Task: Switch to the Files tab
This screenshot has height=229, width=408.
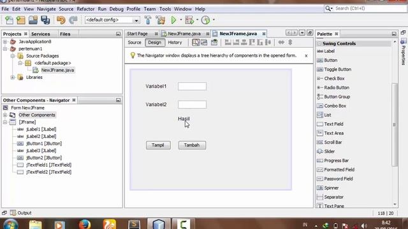Action: pos(65,34)
